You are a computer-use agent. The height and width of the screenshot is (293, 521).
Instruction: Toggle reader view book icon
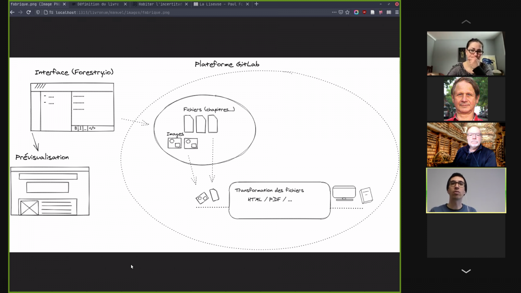pos(389,13)
